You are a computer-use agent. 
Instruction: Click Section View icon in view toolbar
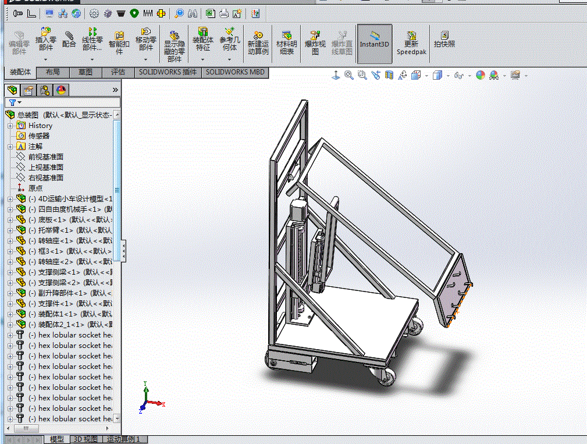coord(389,75)
